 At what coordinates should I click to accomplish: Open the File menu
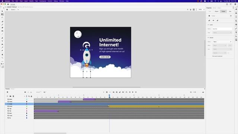[13, 1]
